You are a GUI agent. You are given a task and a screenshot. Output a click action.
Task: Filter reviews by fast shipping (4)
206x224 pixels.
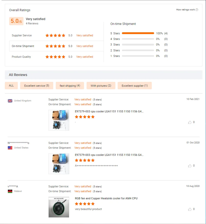pos(70,86)
